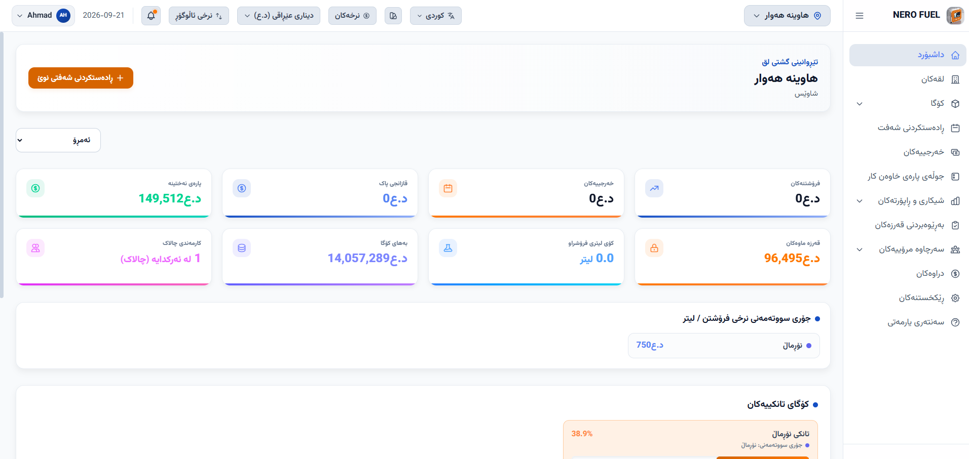Click the نرخی ئاڵوگۆڕ exchange rate button
969x459 pixels.
click(199, 16)
